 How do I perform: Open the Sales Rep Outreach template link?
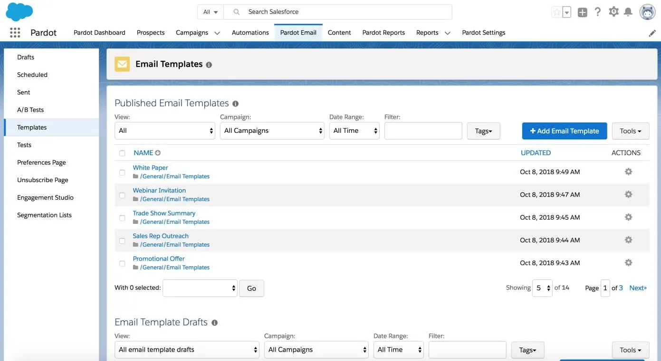(160, 236)
